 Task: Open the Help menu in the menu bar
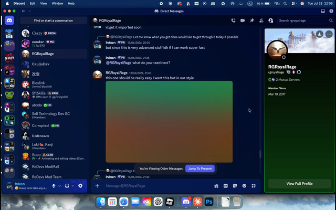pyautogui.click(x=71, y=4)
